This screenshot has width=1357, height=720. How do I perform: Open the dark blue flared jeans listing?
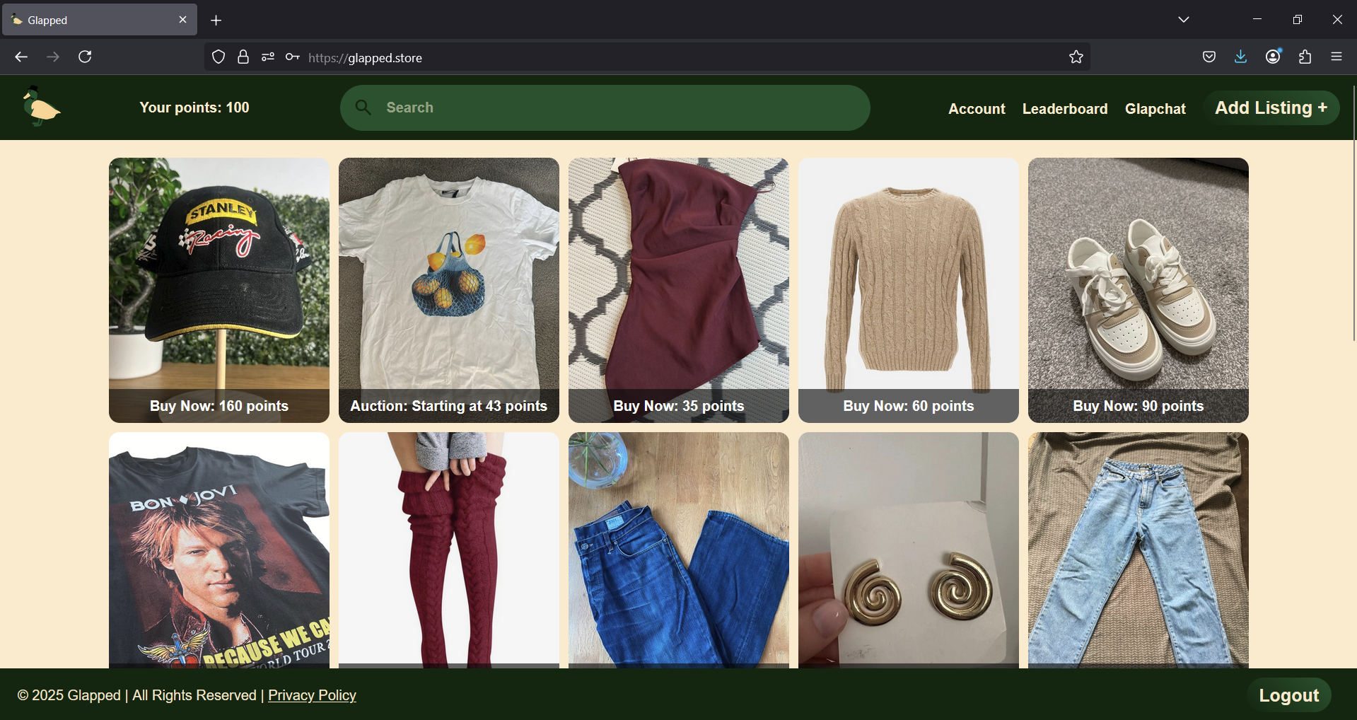pos(679,550)
